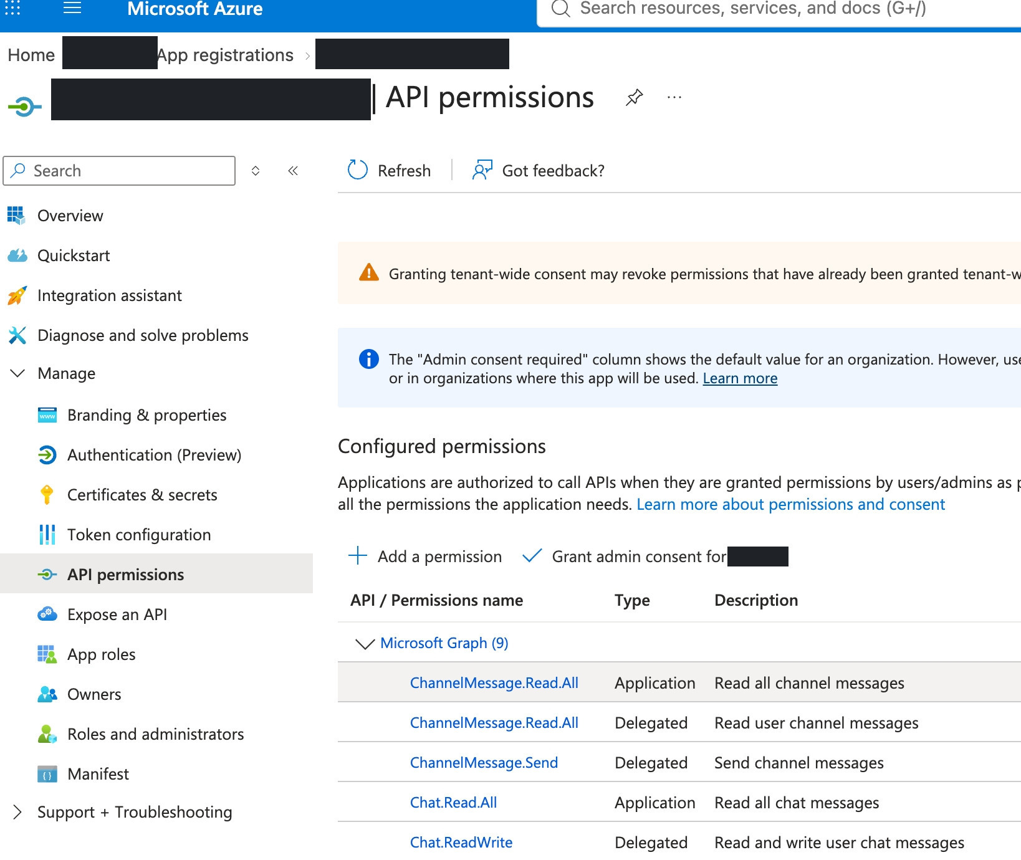Open Chat.Read.All permission
Viewport: 1021px width, 860px height.
point(453,803)
